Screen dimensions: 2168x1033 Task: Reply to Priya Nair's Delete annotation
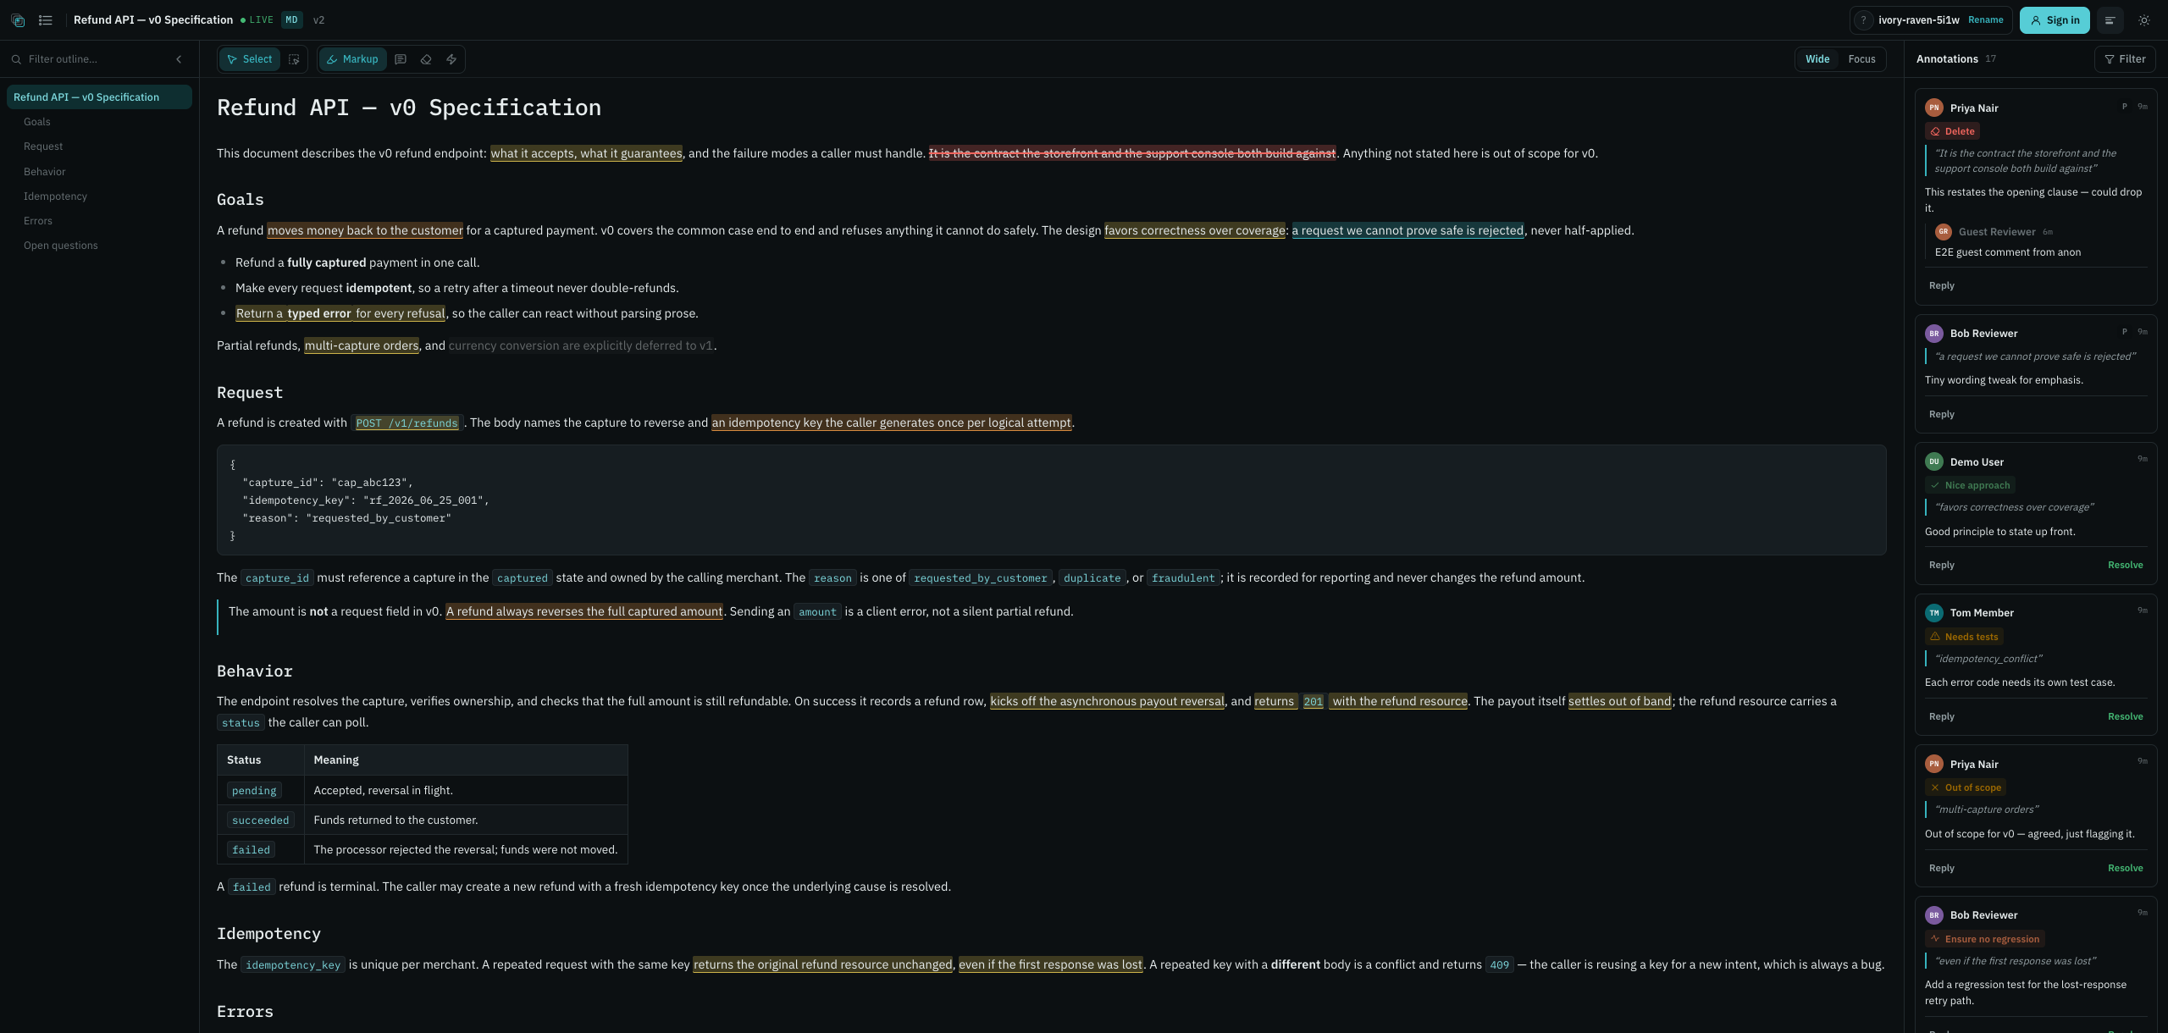tap(1942, 286)
